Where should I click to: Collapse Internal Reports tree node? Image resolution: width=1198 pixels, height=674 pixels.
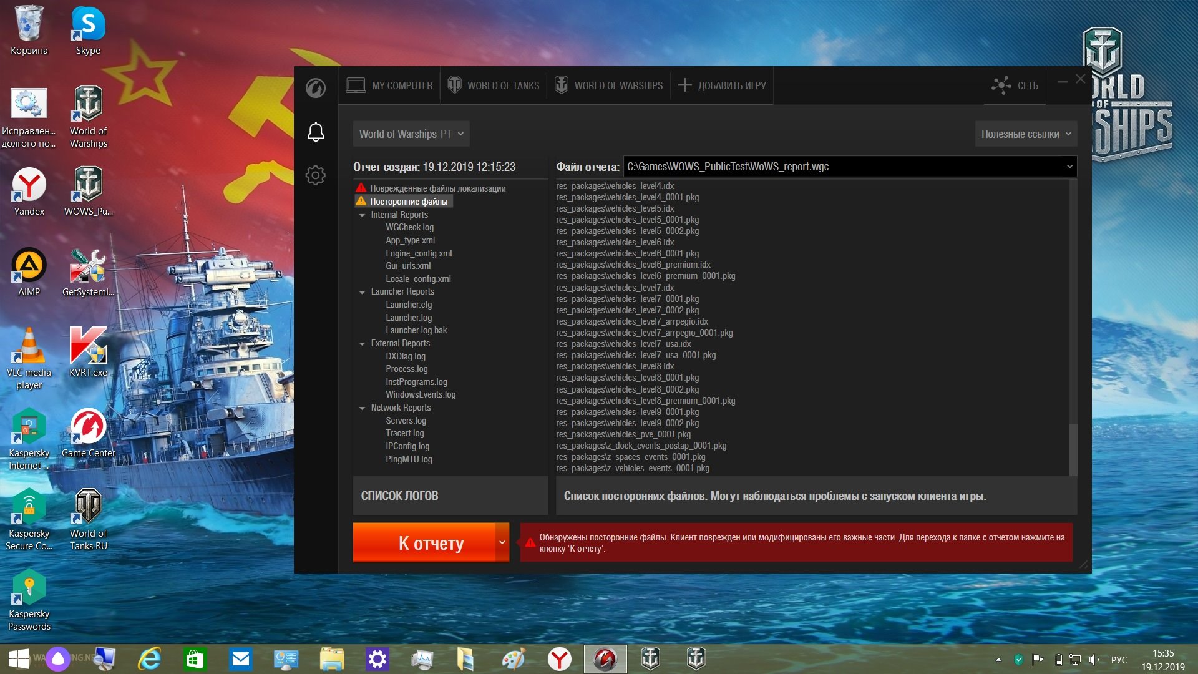362,215
